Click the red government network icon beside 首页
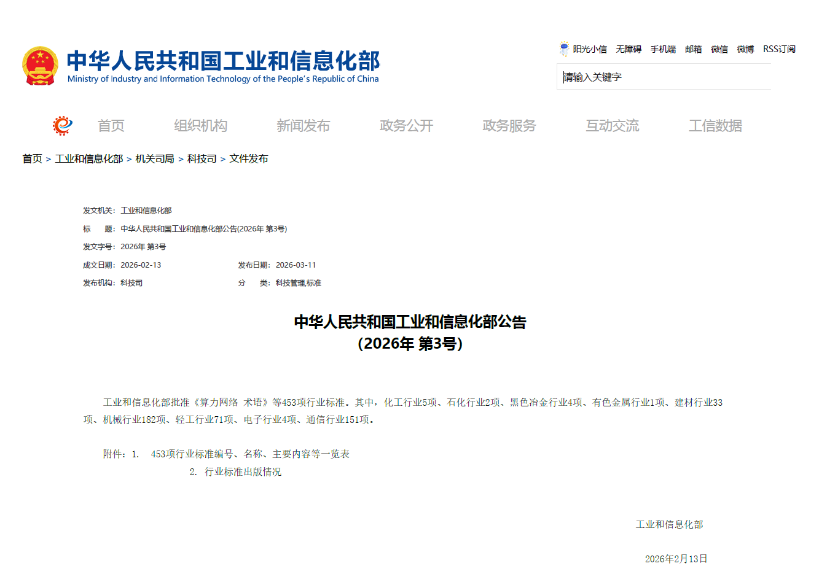The height and width of the screenshot is (585, 819). [x=61, y=125]
